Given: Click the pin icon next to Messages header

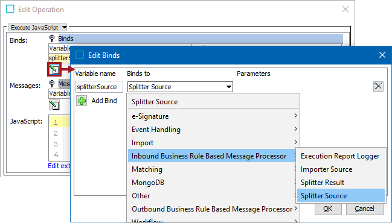Looking at the screenshot, I should tap(52, 84).
